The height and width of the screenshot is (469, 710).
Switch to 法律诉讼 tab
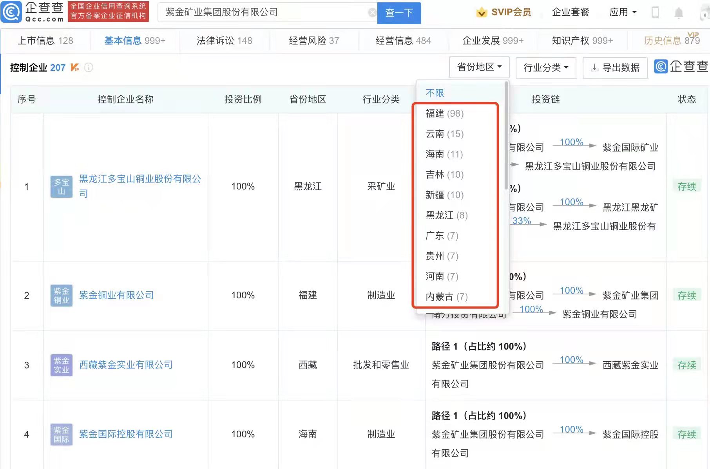click(225, 41)
